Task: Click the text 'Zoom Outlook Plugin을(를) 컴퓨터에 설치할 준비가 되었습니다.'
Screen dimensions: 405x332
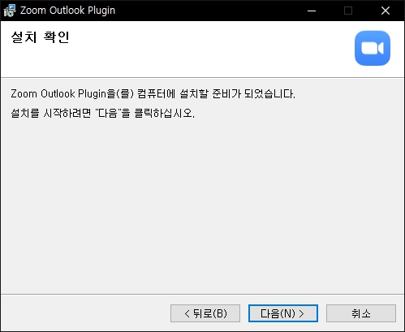Action: [x=153, y=94]
